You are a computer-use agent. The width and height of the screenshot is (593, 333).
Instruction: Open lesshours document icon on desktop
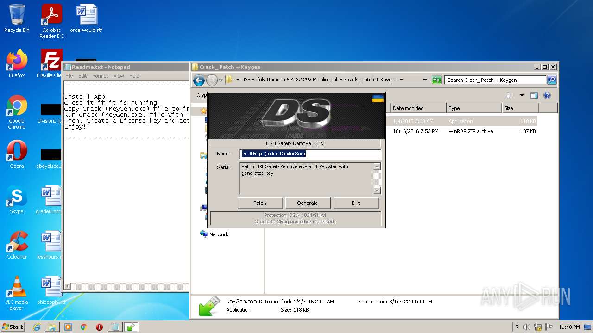(x=50, y=245)
